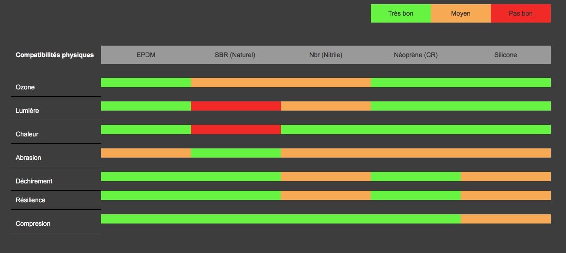
Task: Click the orange segment in the Compresion row
Action: point(506,219)
